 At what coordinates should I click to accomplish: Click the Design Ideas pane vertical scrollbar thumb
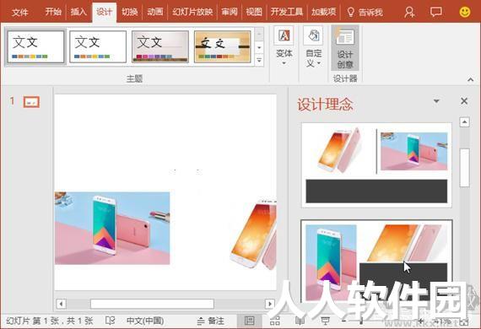[x=464, y=167]
